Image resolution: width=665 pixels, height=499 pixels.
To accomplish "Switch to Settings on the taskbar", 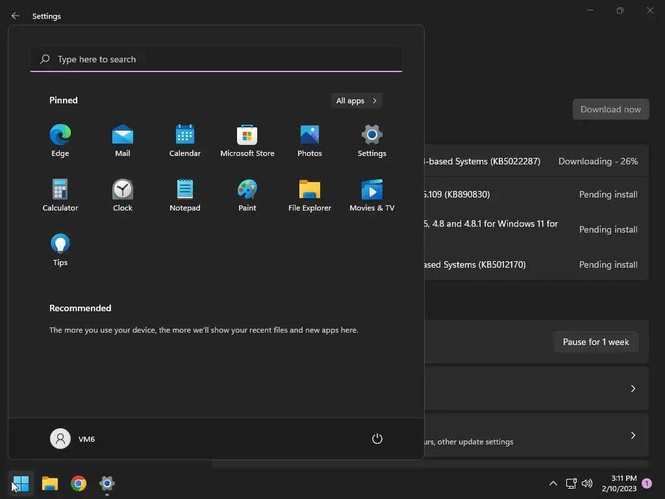I will pyautogui.click(x=107, y=483).
